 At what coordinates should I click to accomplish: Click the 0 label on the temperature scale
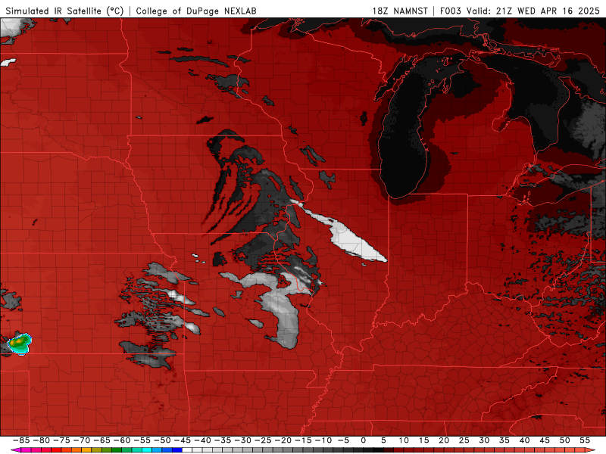coord(364,440)
